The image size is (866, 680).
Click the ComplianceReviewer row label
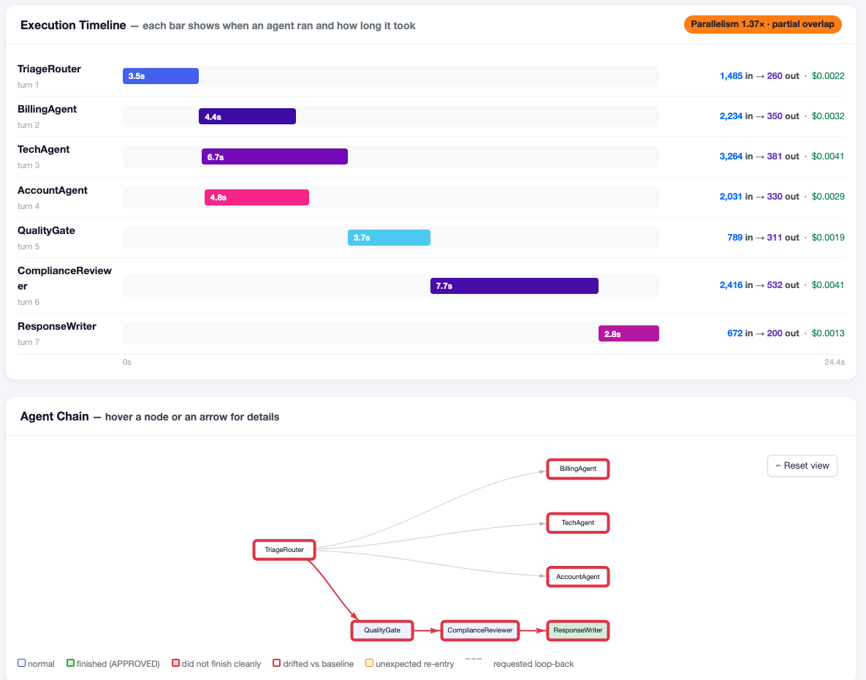click(64, 279)
